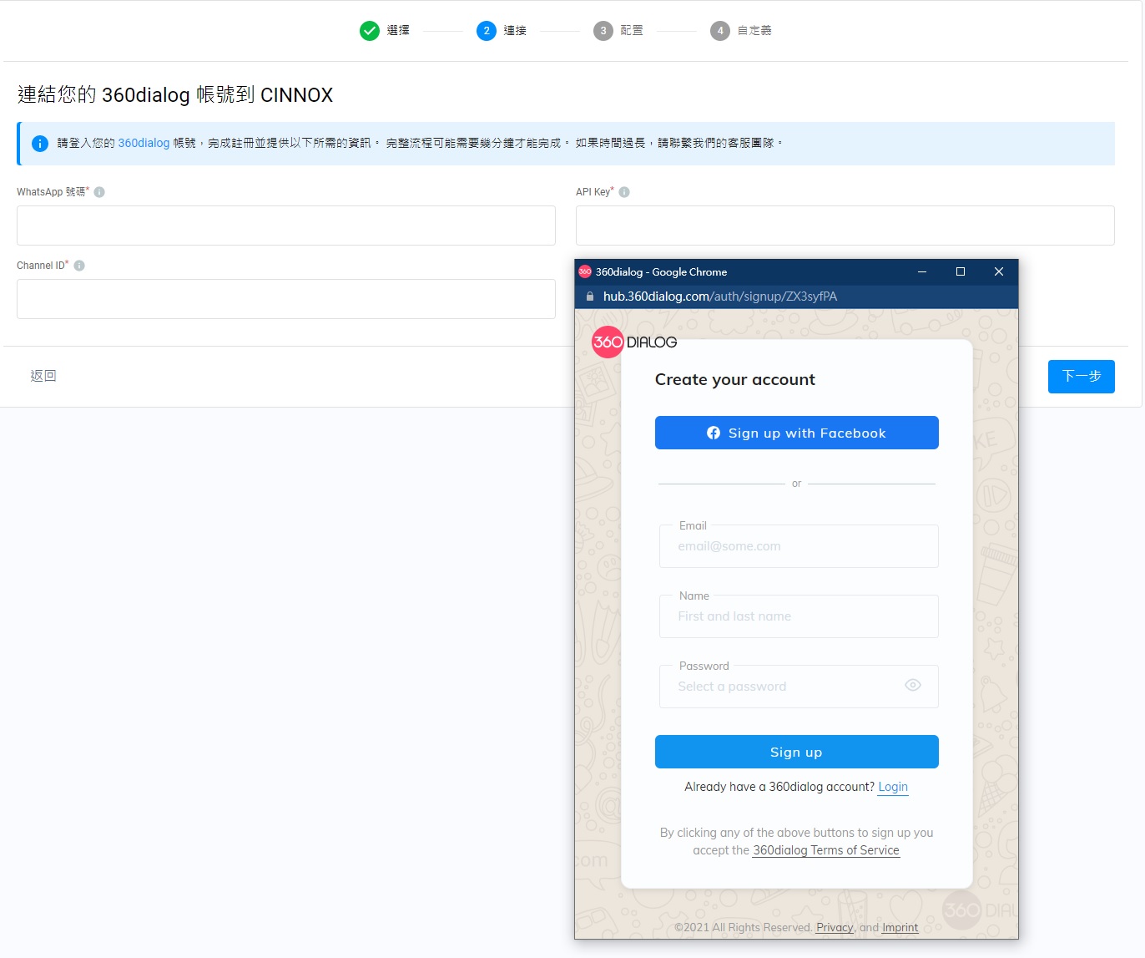Click the WhatsApp number info icon
Screen dimensions: 1145x958
(99, 192)
